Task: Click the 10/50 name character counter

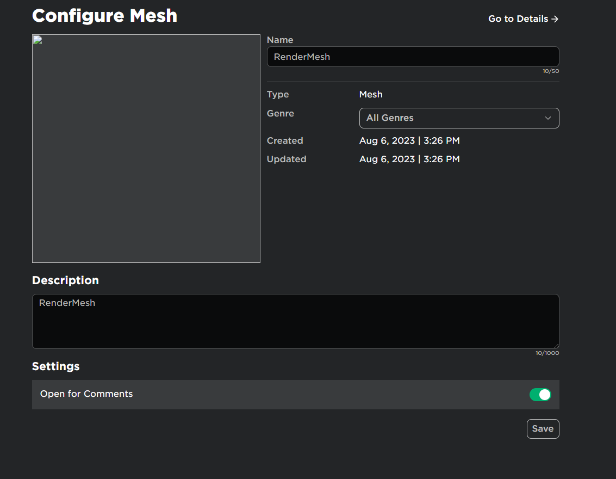Action: (551, 71)
